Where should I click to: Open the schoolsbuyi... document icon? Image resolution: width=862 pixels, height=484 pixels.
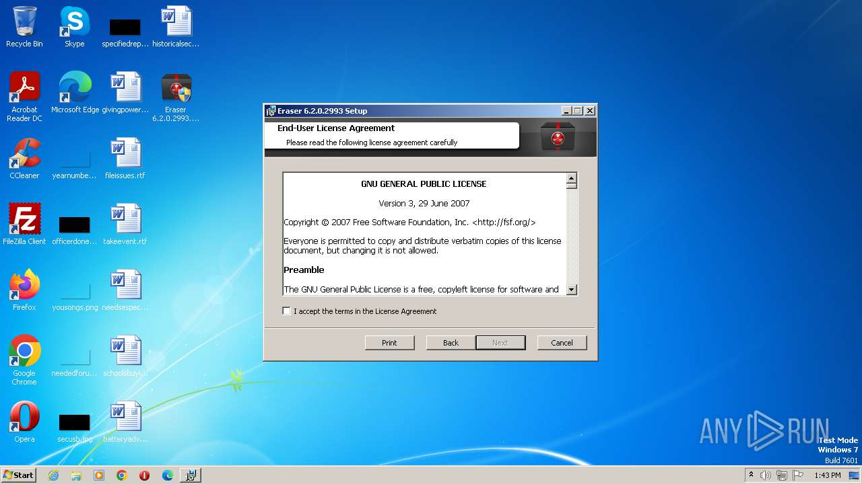(125, 356)
